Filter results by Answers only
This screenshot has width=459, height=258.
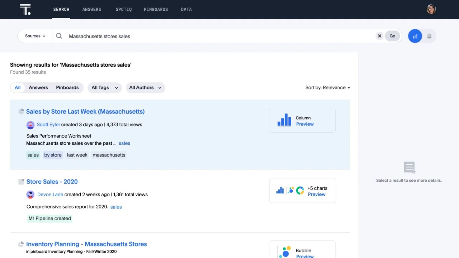point(38,87)
